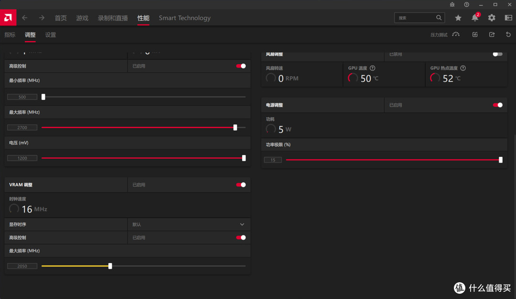Screen dimensions: 516x299
Task: Toggle 电源调整 switch
Action: (497, 105)
